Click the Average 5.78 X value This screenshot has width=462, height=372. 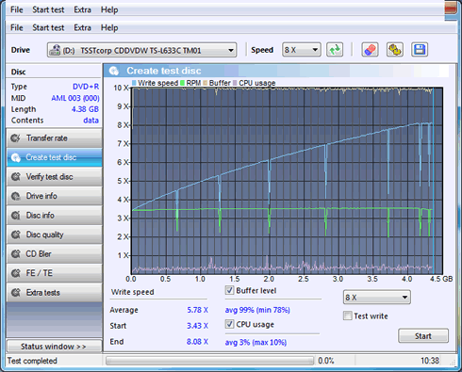tap(197, 310)
